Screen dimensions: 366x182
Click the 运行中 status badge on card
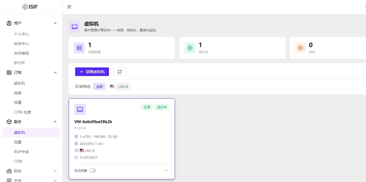162,107
